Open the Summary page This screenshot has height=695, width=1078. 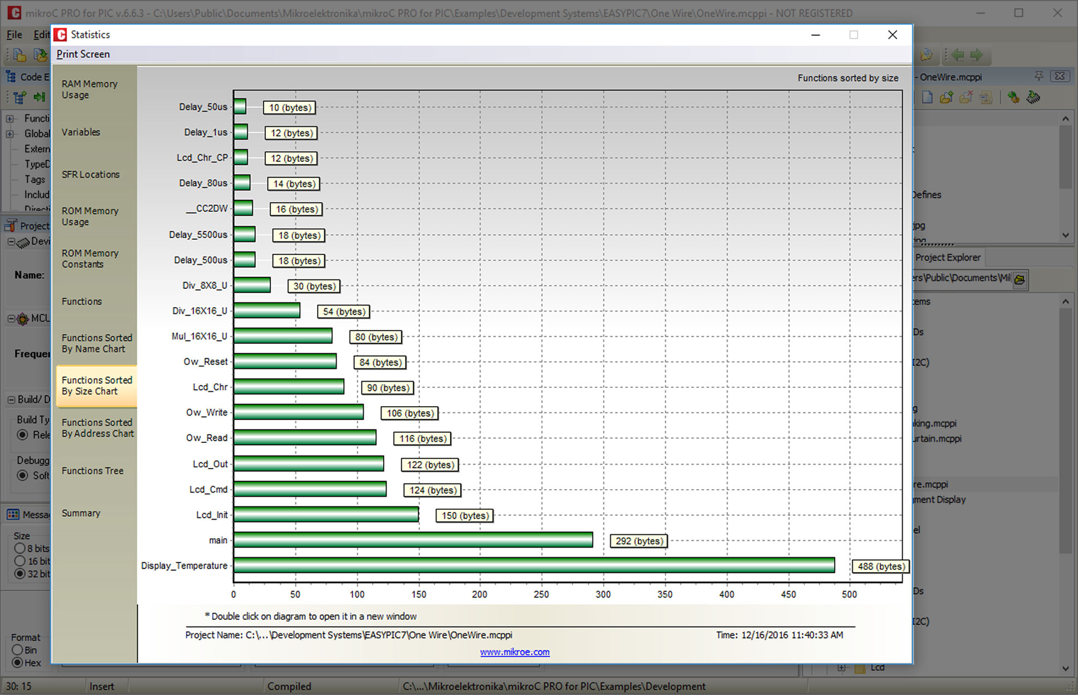coord(81,513)
